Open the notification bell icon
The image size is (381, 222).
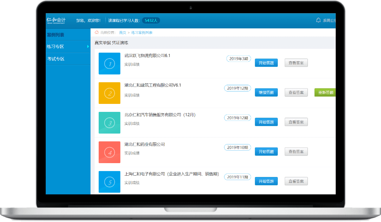(318, 20)
